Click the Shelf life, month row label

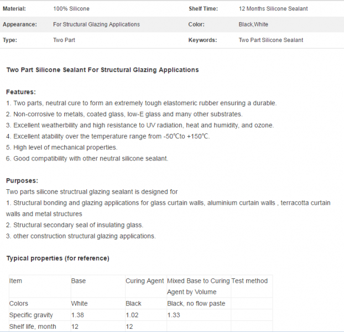[x=33, y=326]
